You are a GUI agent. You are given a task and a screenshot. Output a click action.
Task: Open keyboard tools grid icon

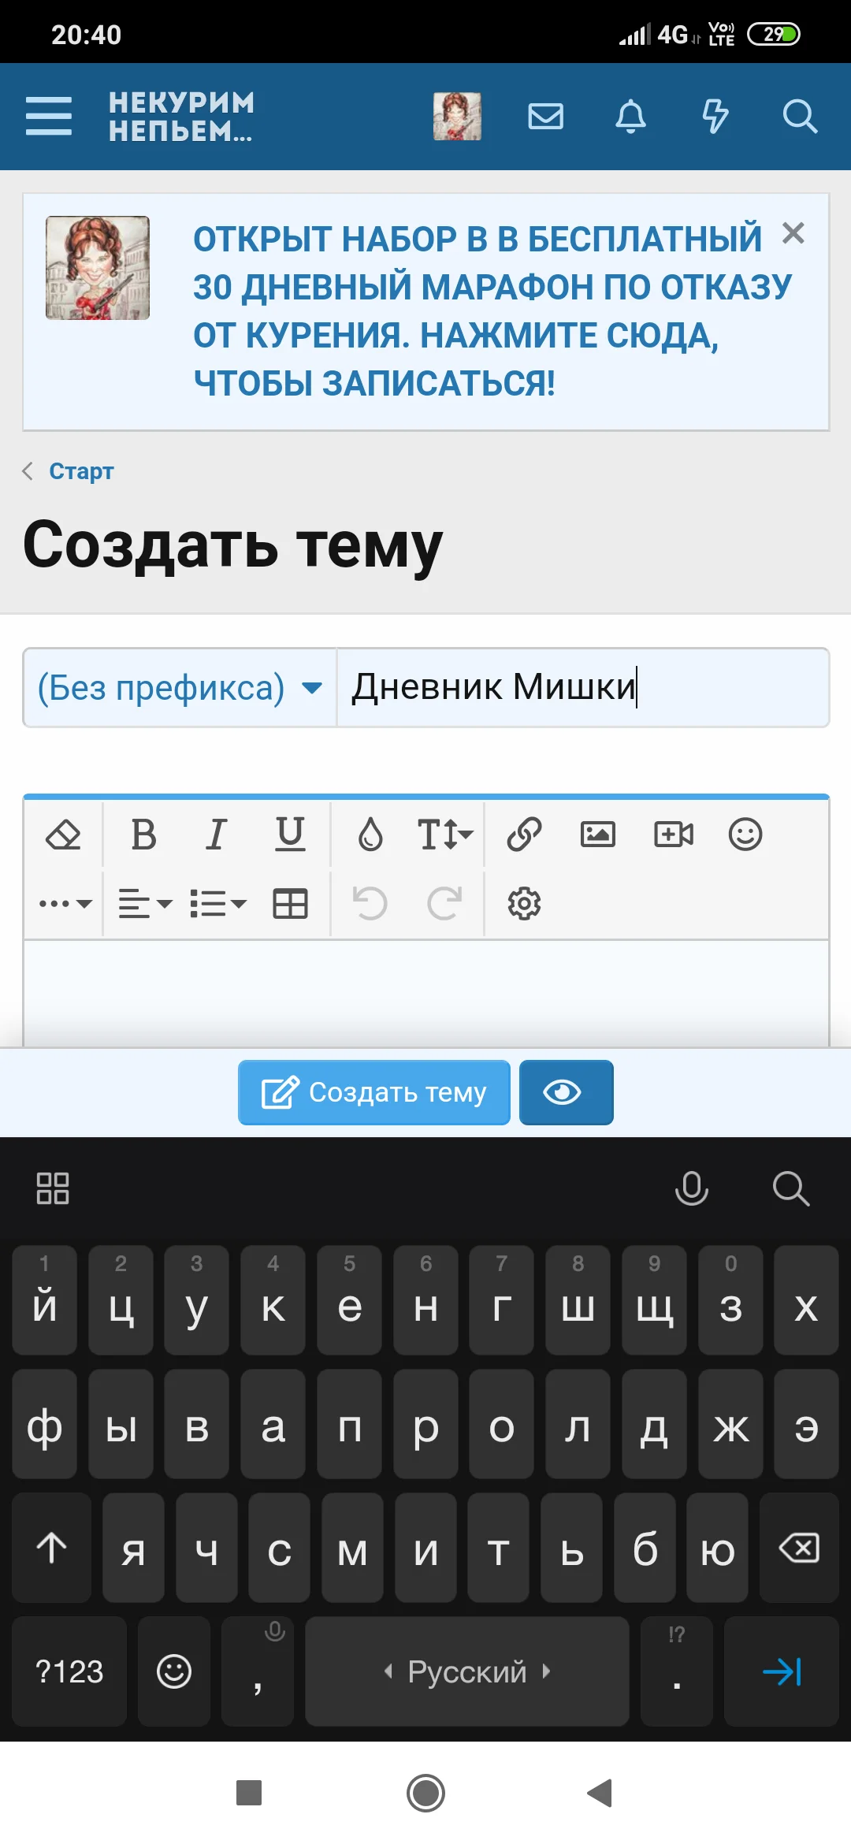[x=53, y=1188]
